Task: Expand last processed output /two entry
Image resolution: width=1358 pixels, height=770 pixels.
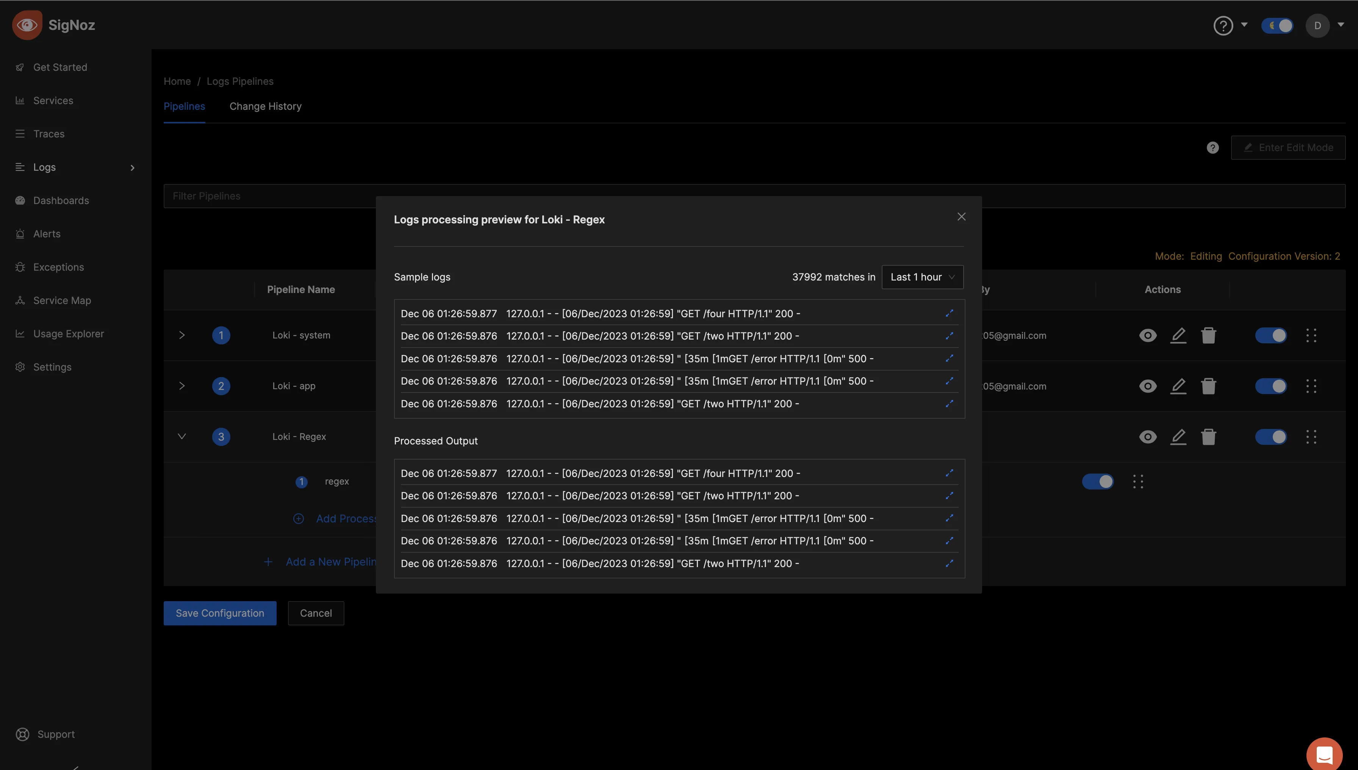Action: tap(949, 563)
